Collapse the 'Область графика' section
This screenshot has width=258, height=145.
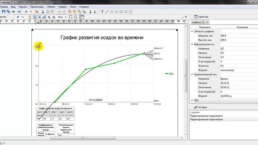coord(192,31)
